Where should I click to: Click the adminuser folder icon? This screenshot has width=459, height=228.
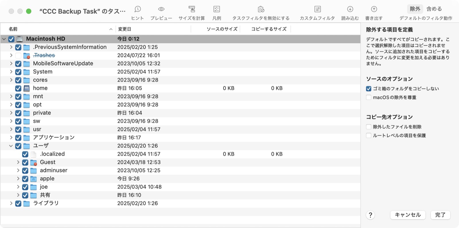pos(34,171)
